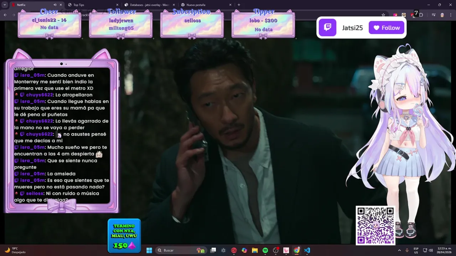Click the microphone icon in system tray
Screen dimensions: 456x256
tap(407, 250)
